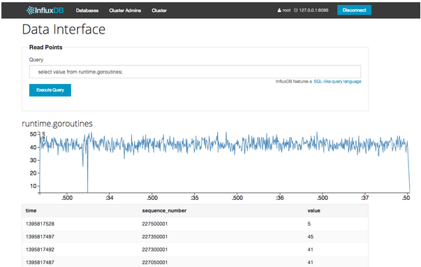Open the Cluster Admins page

point(125,10)
